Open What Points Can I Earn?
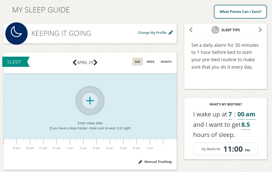Image resolution: width=272 pixels, height=172 pixels. [240, 12]
